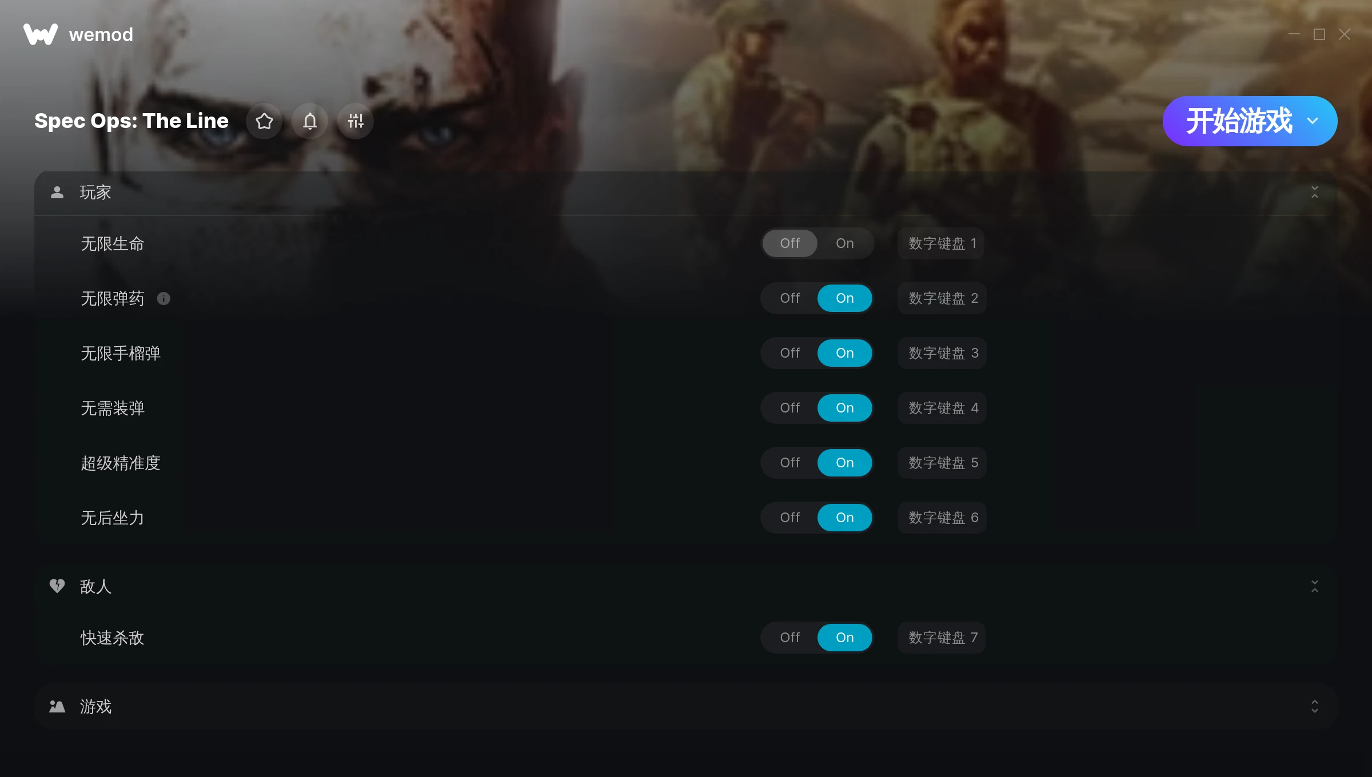This screenshot has width=1372, height=777.
Task: Turn On 无限生命 cheat
Action: tap(844, 243)
